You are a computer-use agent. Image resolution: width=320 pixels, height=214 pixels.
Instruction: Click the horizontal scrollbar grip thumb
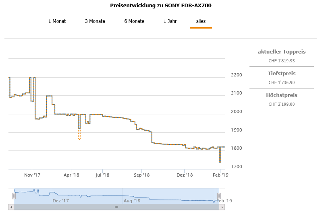116,207
